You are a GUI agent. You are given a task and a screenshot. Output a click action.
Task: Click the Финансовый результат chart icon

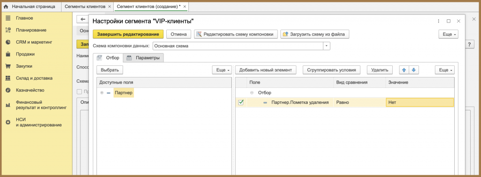click(x=8, y=105)
